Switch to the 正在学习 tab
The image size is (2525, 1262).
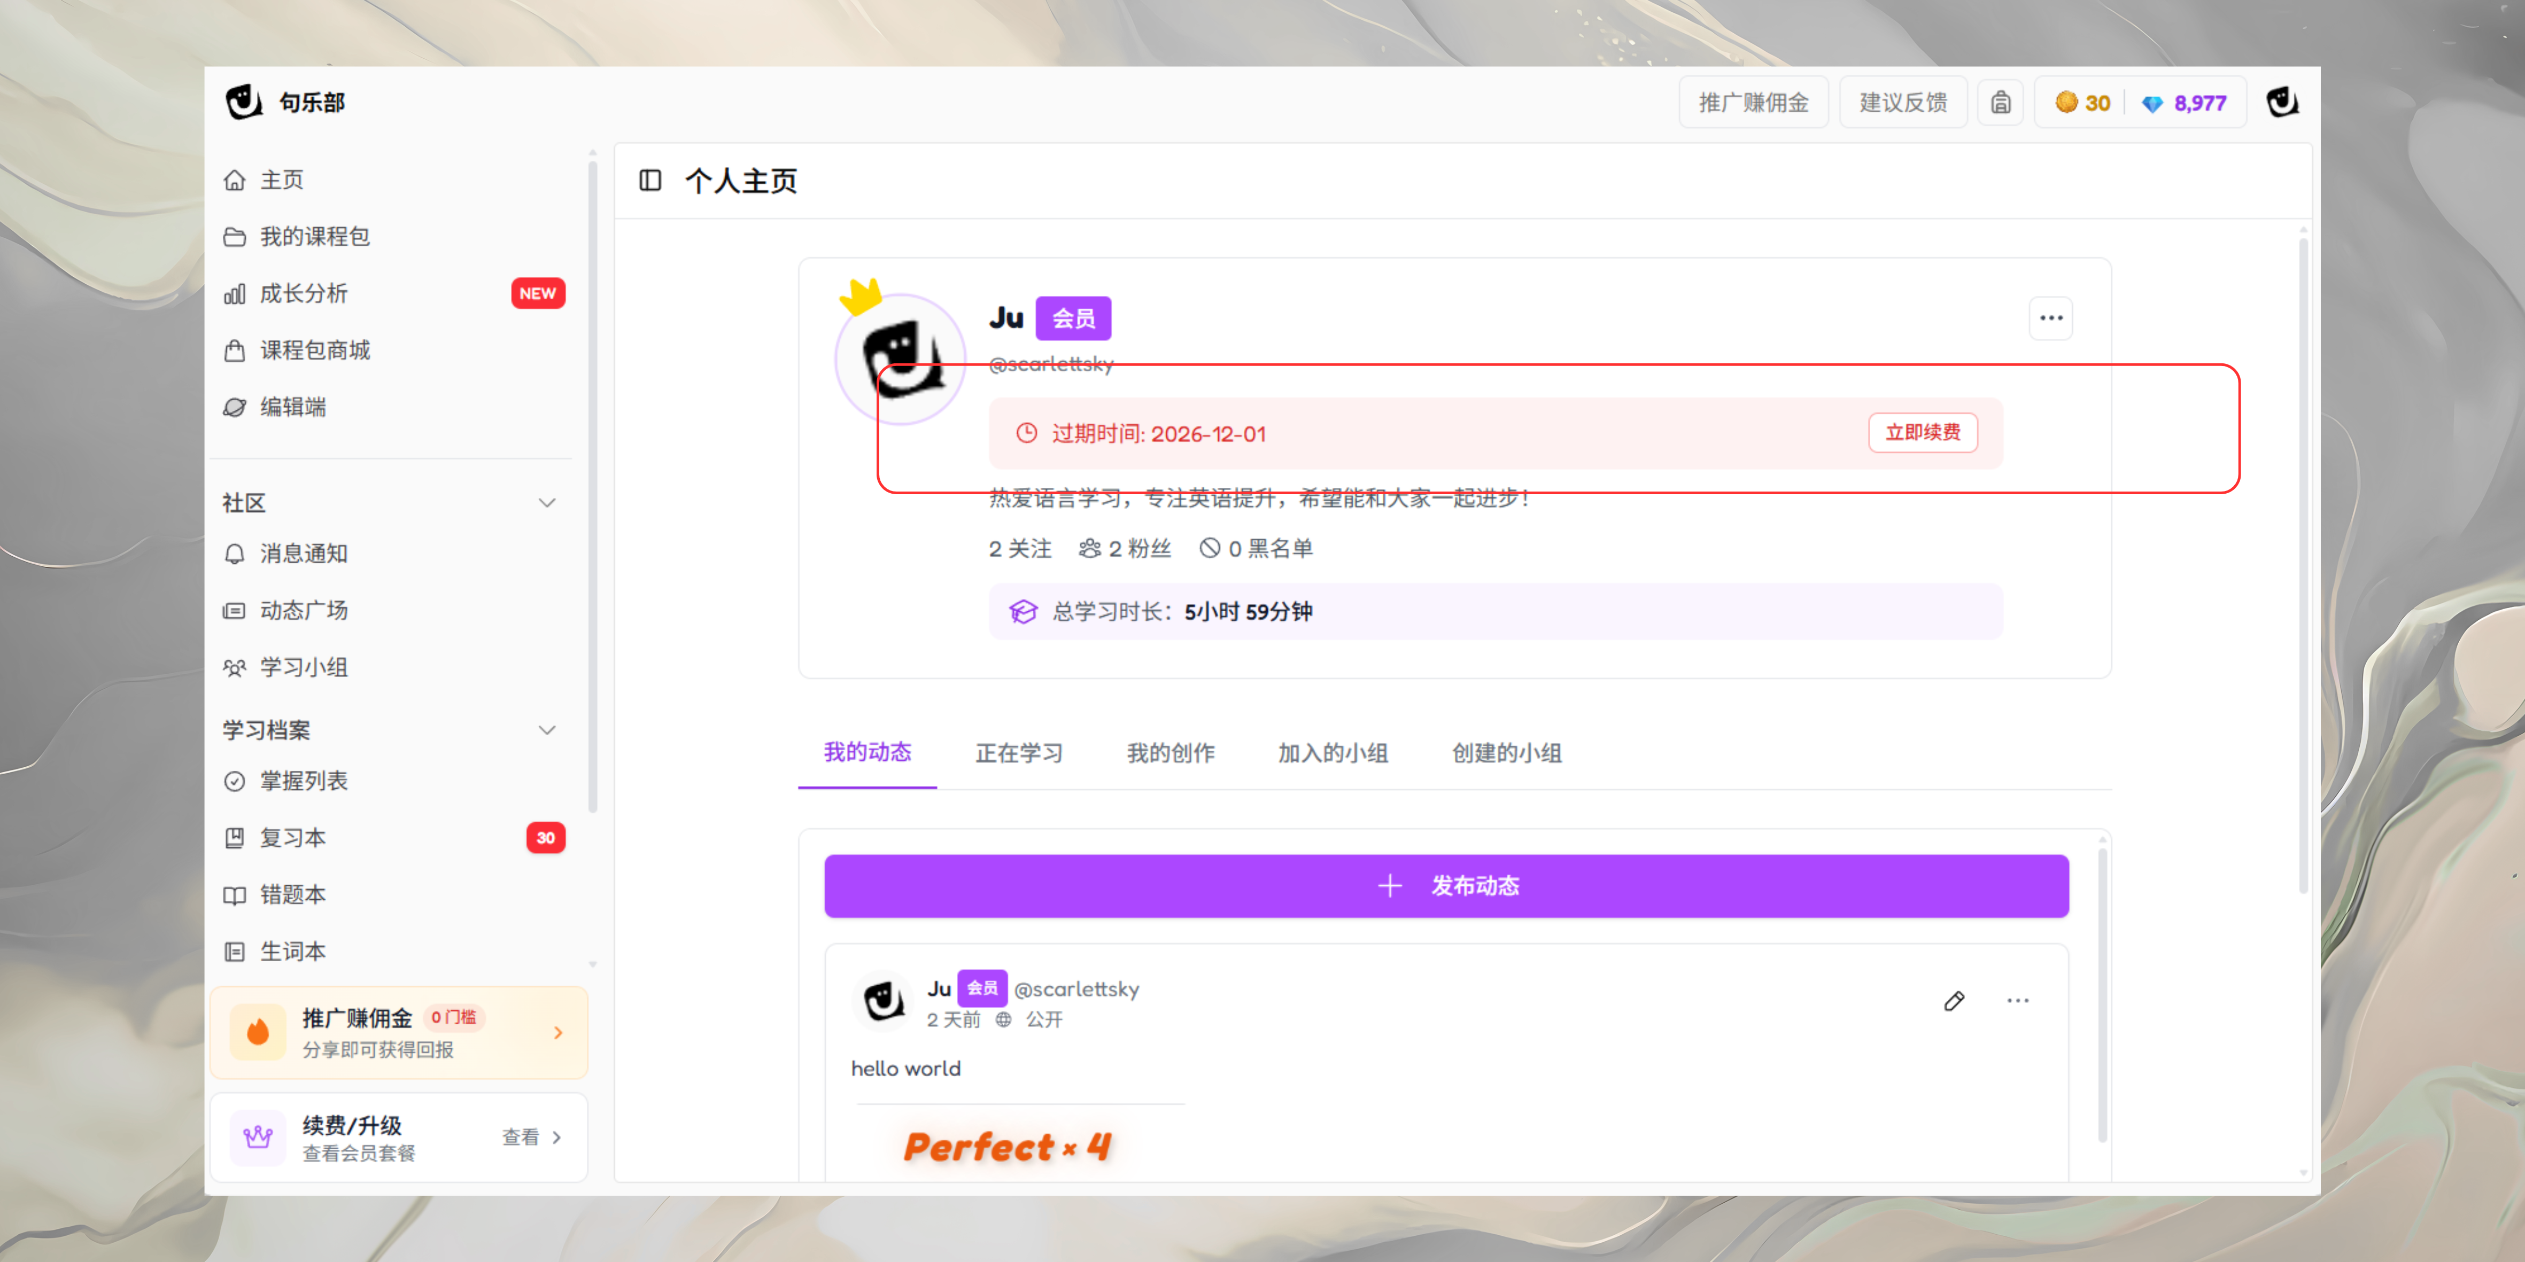tap(1018, 752)
